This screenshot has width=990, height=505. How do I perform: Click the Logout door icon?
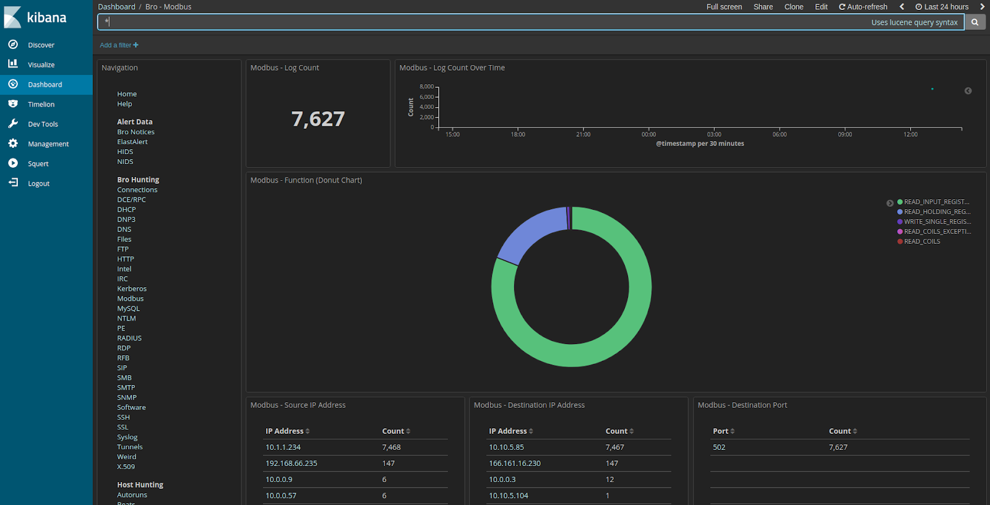coord(13,183)
